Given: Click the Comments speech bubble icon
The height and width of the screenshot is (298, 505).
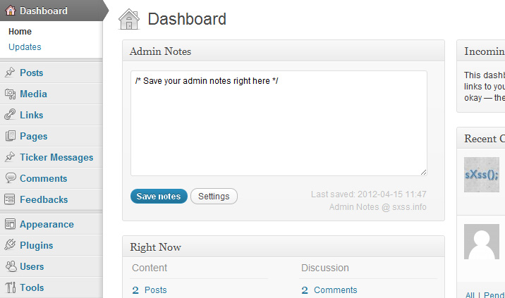Looking at the screenshot, I should click(11, 178).
